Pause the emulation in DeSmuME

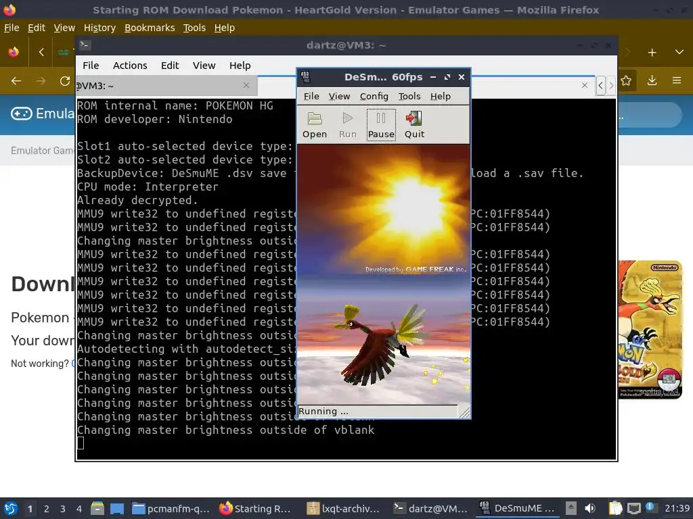point(381,125)
